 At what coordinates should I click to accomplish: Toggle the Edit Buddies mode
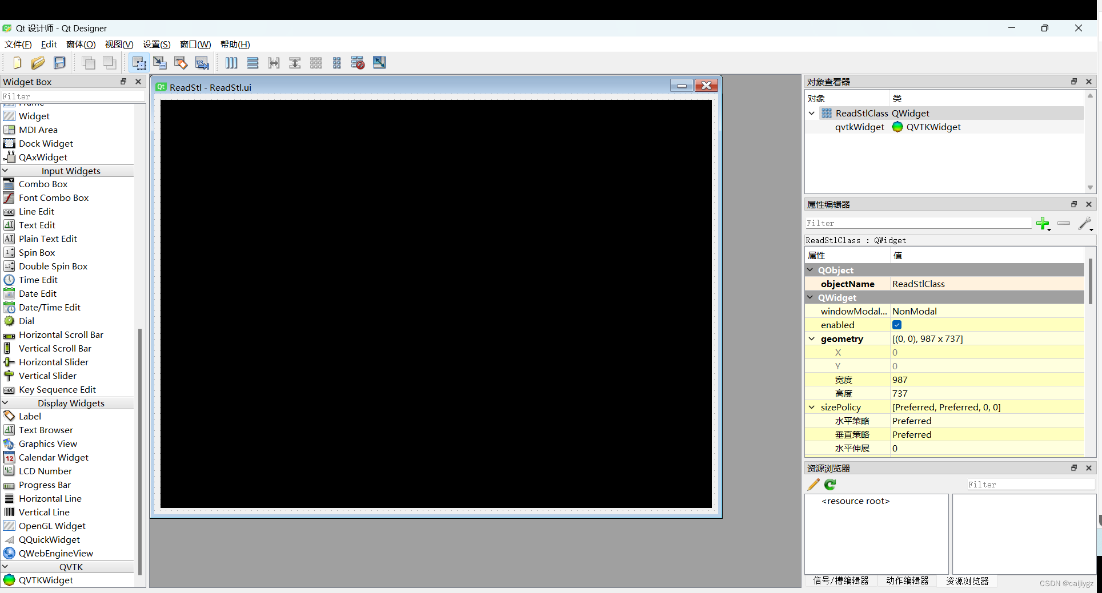tap(181, 63)
